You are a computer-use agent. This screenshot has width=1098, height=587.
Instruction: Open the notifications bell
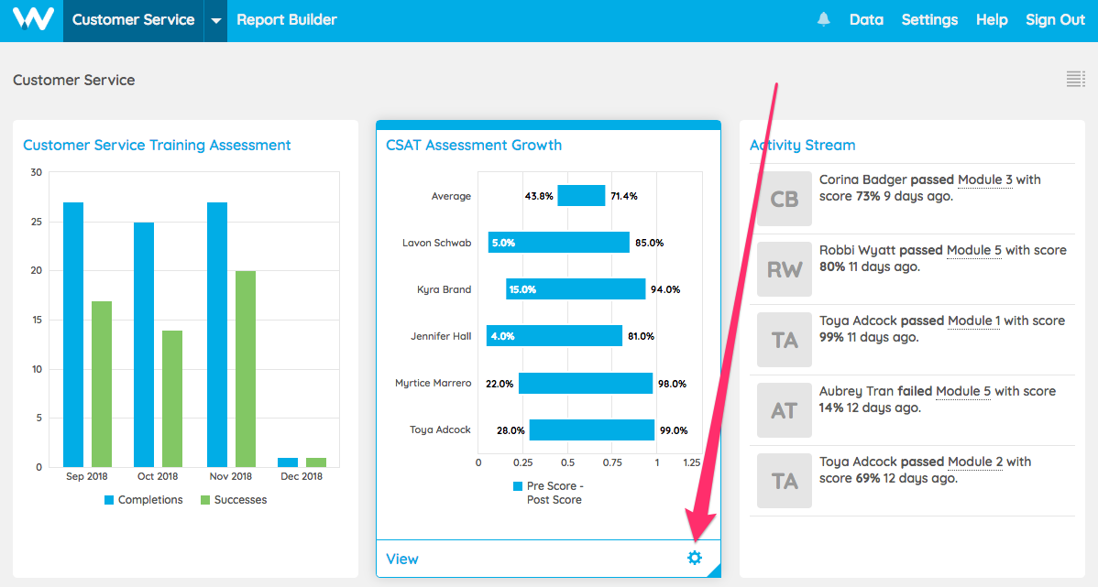(823, 20)
